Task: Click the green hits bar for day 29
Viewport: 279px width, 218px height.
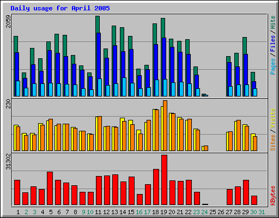Action: point(245,46)
